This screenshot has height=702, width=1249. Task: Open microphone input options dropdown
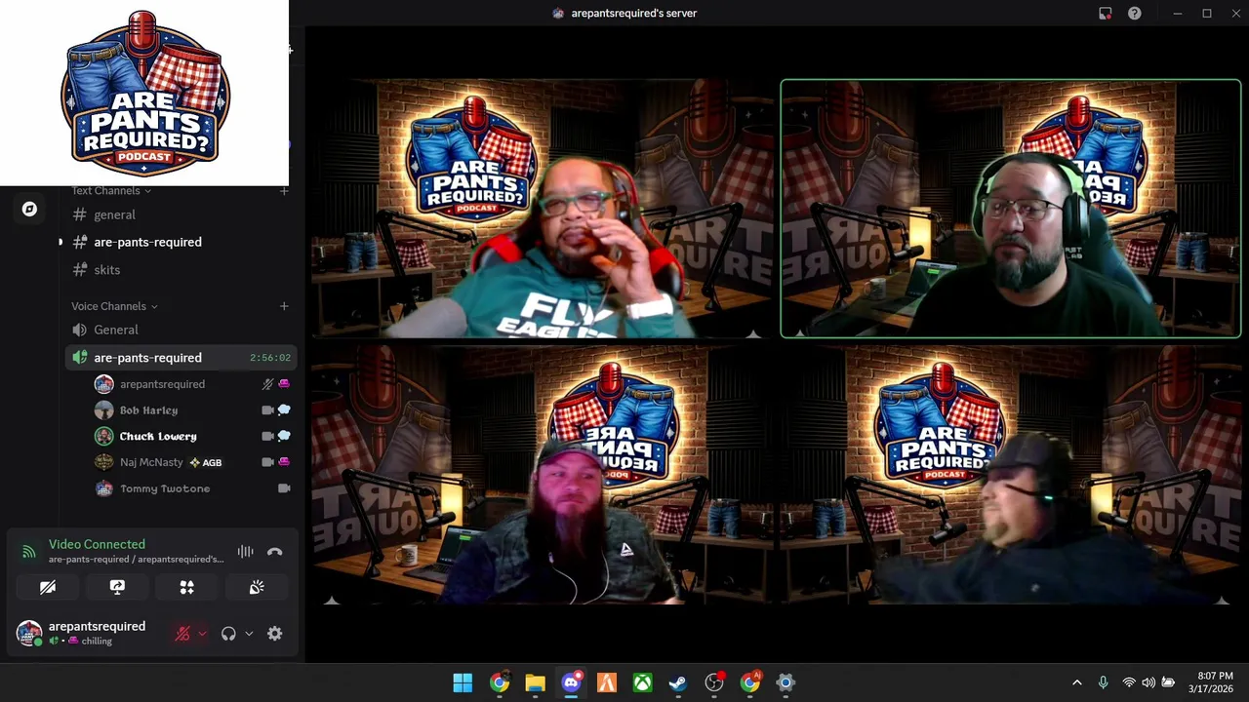pos(202,634)
